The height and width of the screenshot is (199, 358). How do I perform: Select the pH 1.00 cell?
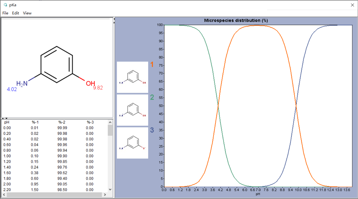pyautogui.click(x=7, y=156)
